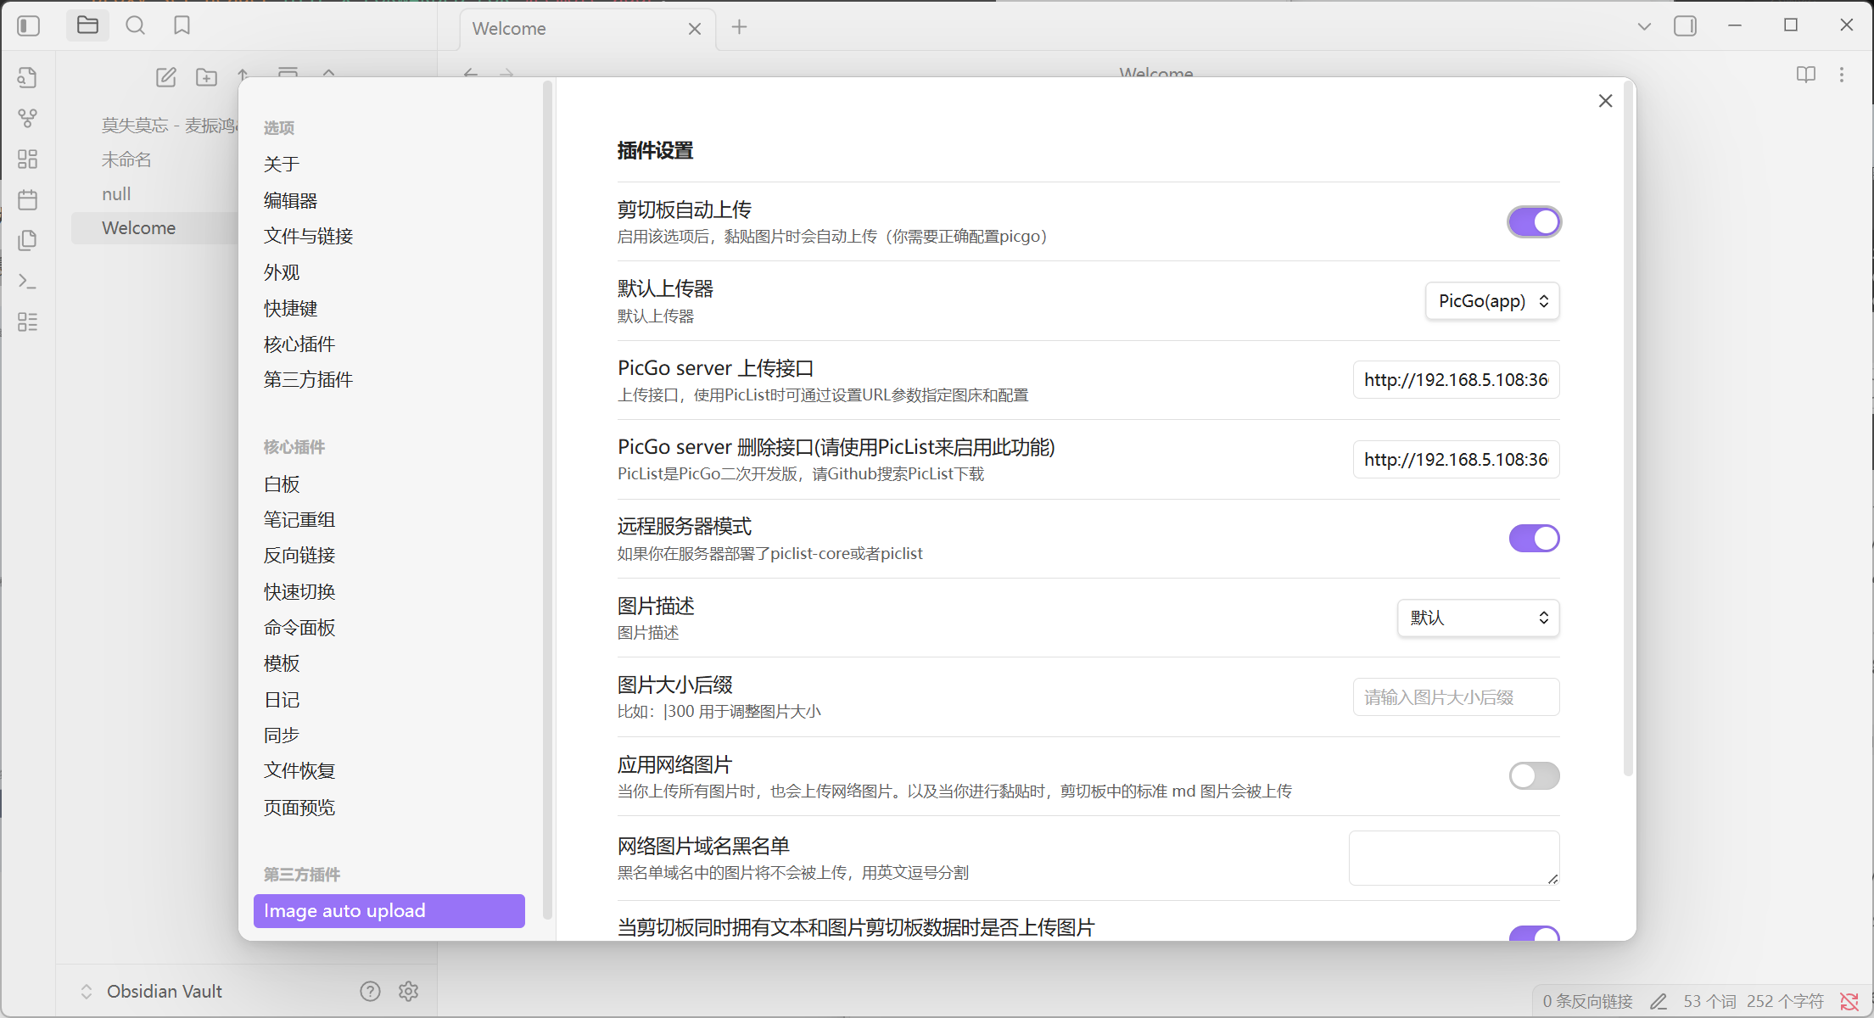Click the new folder icon
The height and width of the screenshot is (1018, 1874).
[205, 77]
